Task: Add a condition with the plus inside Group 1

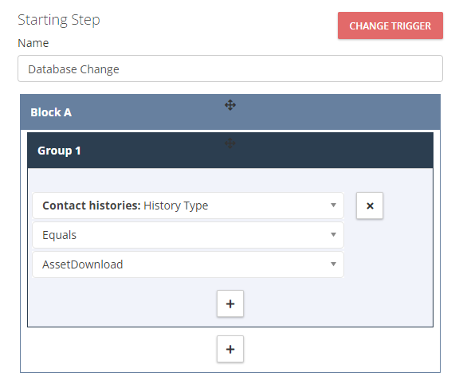Action: 230,304
